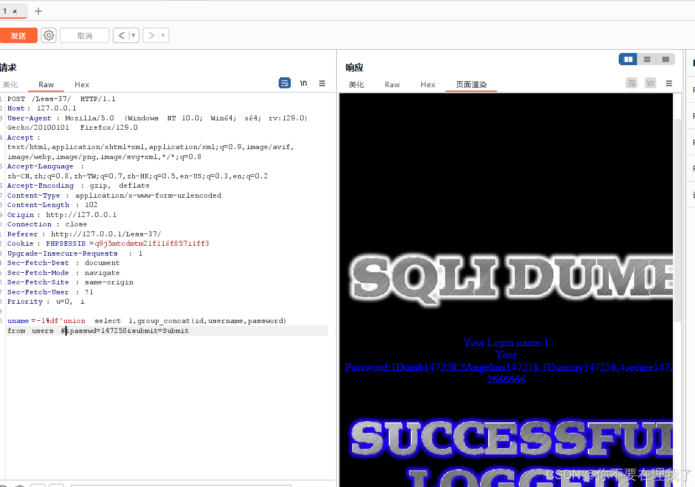Click the 取消 cancel button
The image size is (695, 487).
click(x=85, y=35)
